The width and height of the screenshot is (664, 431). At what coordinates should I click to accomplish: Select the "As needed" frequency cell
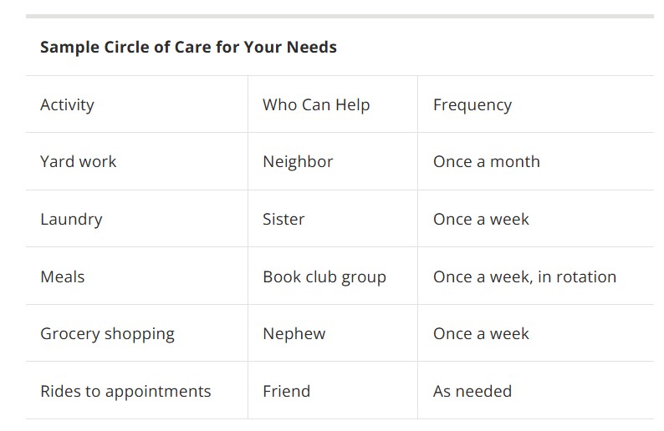coord(472,391)
